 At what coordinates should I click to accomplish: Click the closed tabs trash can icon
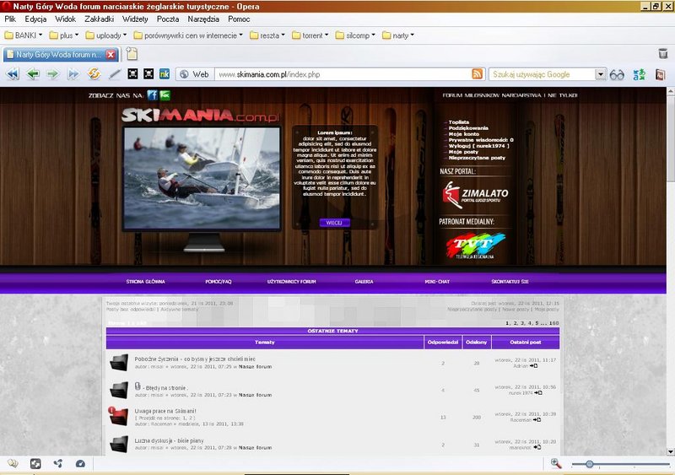pyautogui.click(x=663, y=54)
